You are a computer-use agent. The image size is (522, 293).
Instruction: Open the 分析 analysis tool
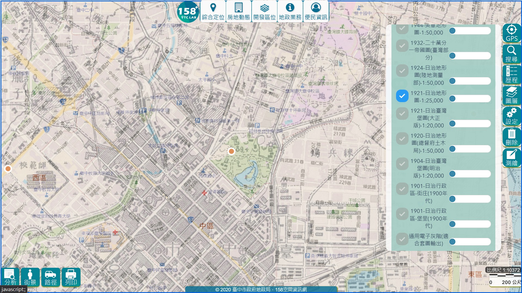coord(10,277)
